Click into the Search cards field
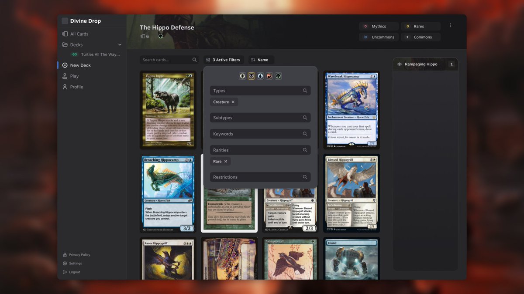This screenshot has height=294, width=524. [169, 60]
